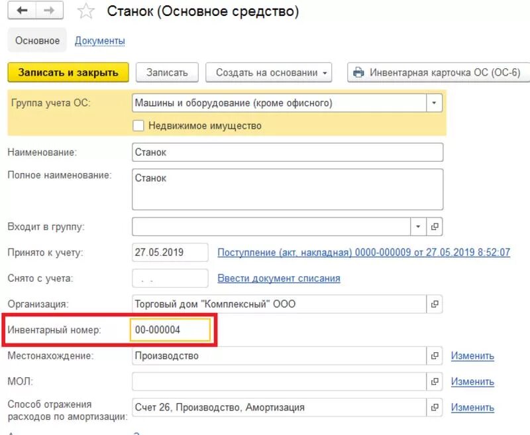
Task: Go back with the left arrow button
Action: 22,11
